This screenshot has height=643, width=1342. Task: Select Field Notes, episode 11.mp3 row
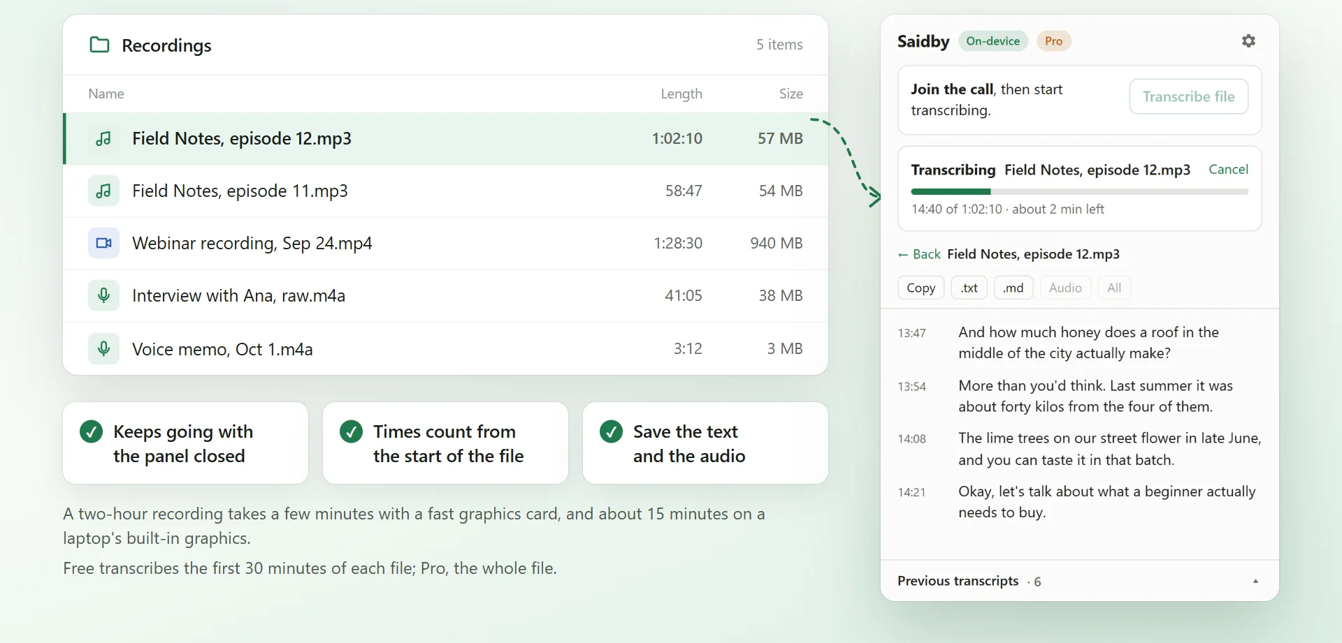tap(446, 191)
